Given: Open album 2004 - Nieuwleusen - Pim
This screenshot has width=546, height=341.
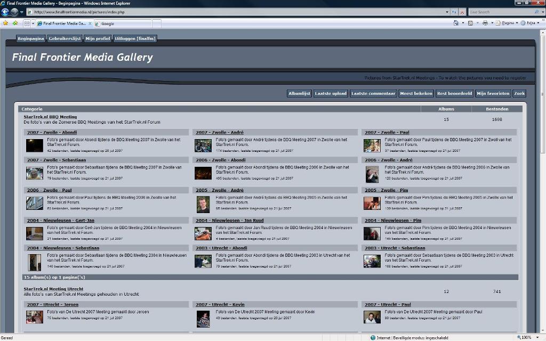Looking at the screenshot, I should coord(393,220).
